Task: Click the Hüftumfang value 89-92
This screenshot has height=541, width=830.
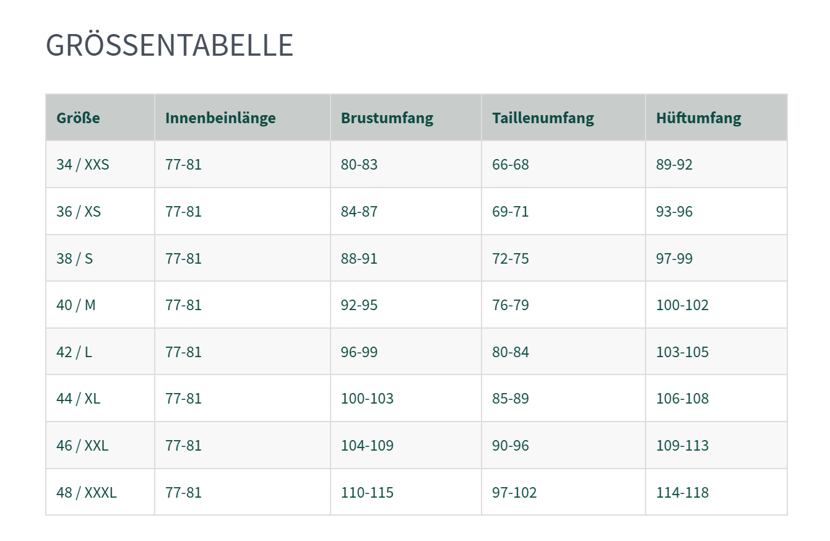Action: pos(674,165)
